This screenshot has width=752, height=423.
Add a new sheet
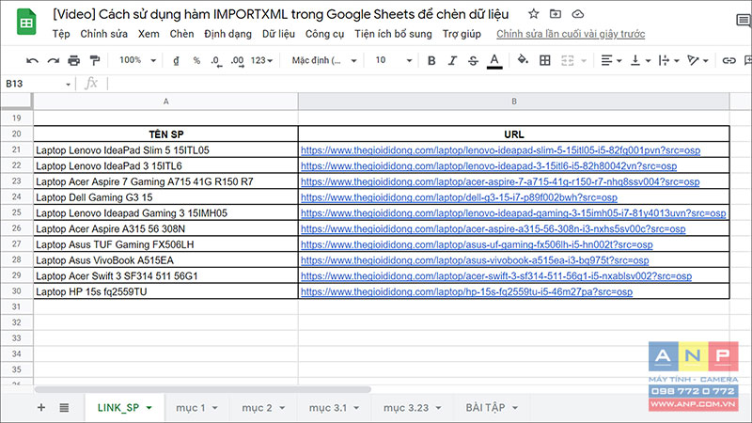click(41, 408)
